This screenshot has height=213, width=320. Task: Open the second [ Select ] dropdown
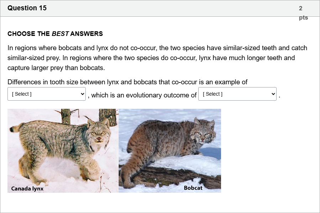coord(237,94)
